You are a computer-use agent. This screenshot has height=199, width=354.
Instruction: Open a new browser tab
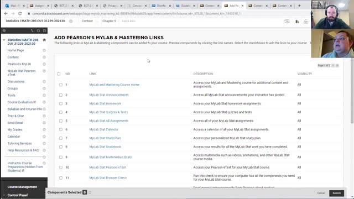tap(299, 6)
